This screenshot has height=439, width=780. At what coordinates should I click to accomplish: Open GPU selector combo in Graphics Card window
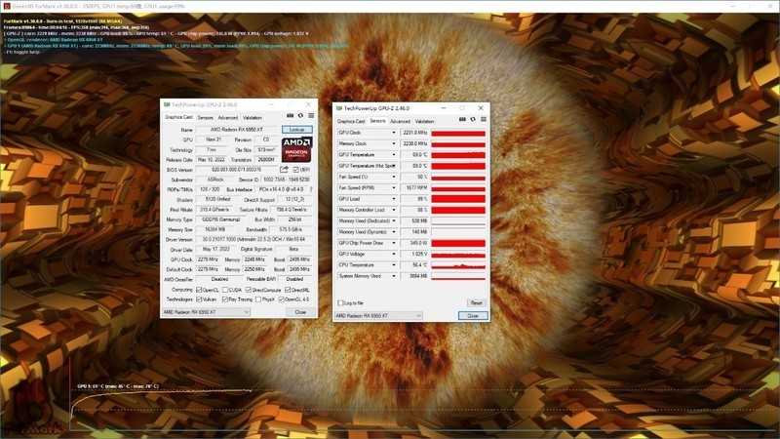206,312
